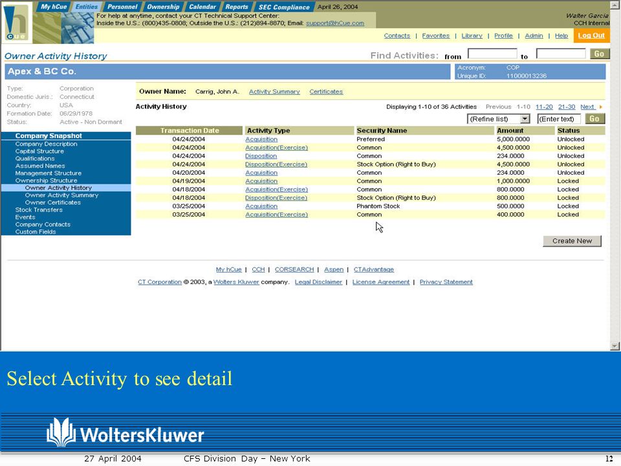Viewport: 621px width, 466px height.
Task: Click the CTAdvantage footer link
Action: pos(373,269)
